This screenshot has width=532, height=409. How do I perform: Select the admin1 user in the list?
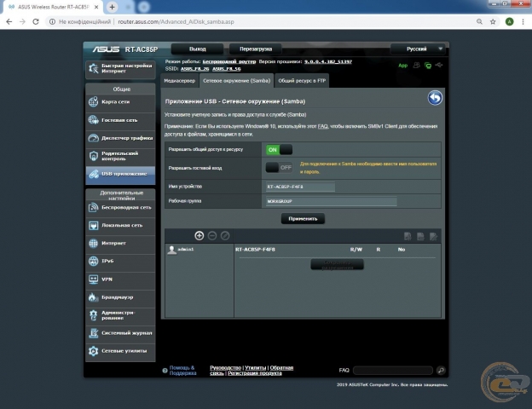[x=186, y=250]
